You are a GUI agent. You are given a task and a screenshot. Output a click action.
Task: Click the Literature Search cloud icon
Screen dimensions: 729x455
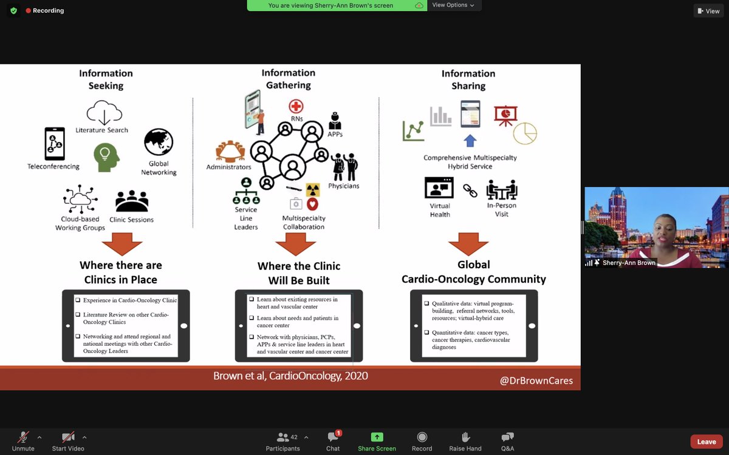point(104,112)
